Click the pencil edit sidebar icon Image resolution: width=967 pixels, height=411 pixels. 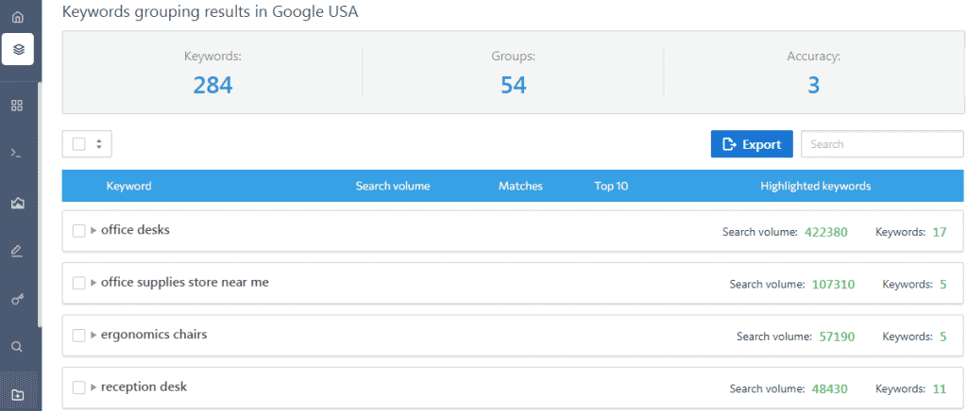17,251
